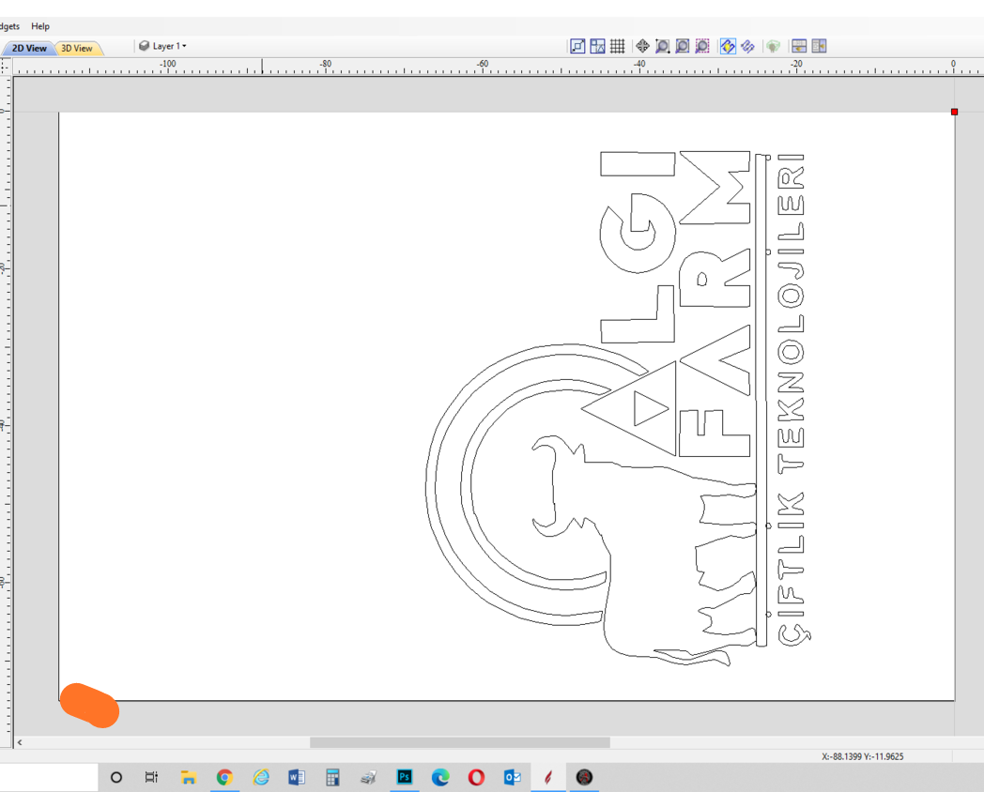Open the Help menu
The image size is (984, 792).
tap(40, 26)
